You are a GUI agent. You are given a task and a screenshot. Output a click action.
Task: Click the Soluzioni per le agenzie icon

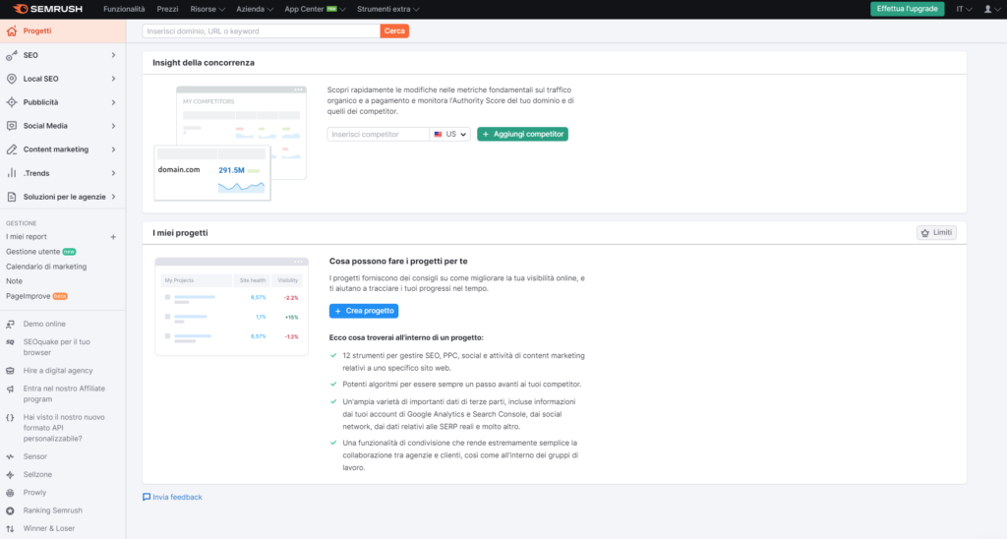[x=12, y=197]
